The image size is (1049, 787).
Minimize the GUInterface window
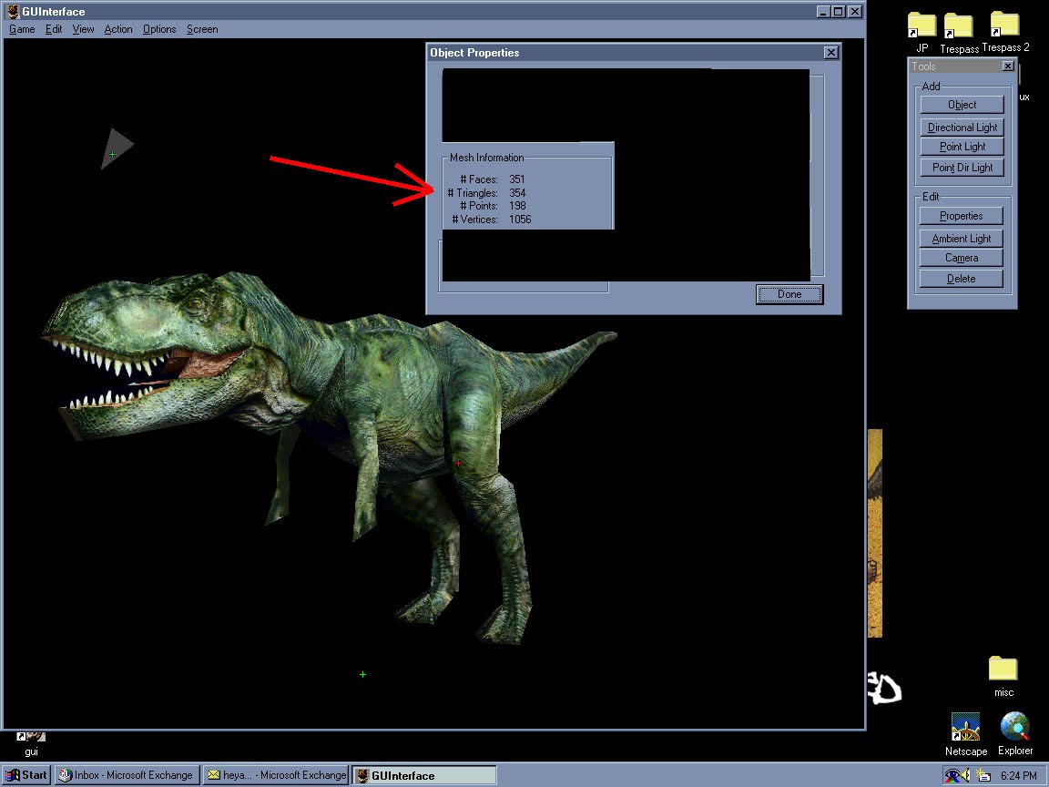(823, 11)
